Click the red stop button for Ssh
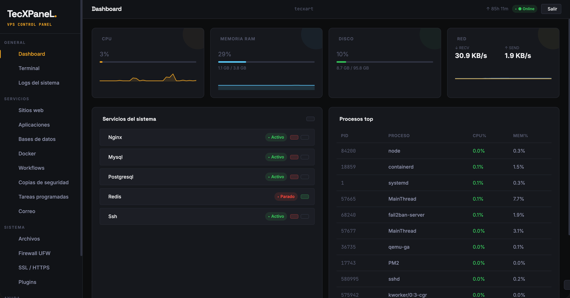This screenshot has height=298, width=570. (294, 216)
